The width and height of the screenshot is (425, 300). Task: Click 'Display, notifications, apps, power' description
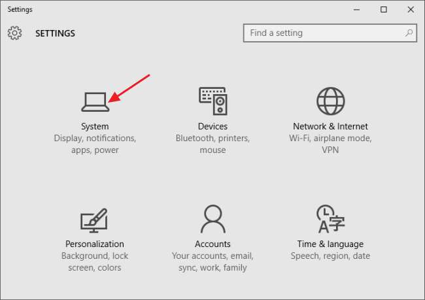(x=95, y=144)
